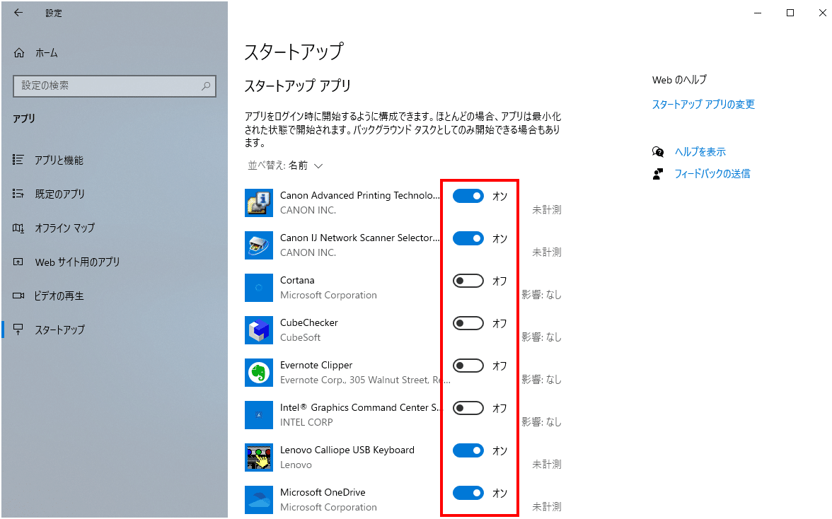Open 既定のアプリ in the sidebar
Viewport: 832px width, 519px height.
[x=60, y=194]
